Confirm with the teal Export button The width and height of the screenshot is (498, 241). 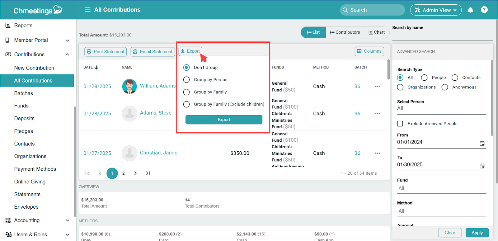coord(224,120)
